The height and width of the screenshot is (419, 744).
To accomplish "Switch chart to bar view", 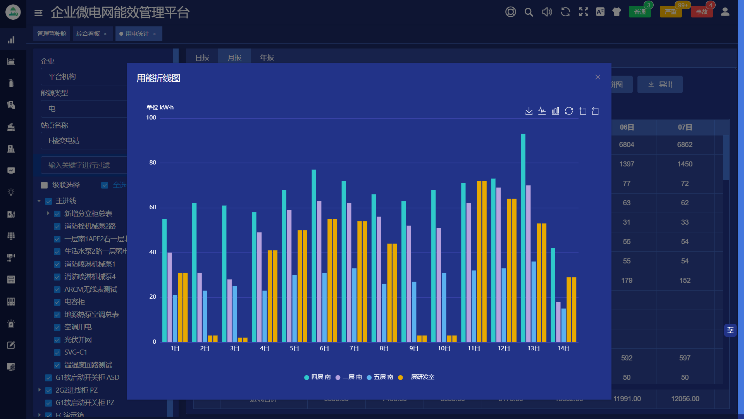I will click(555, 111).
